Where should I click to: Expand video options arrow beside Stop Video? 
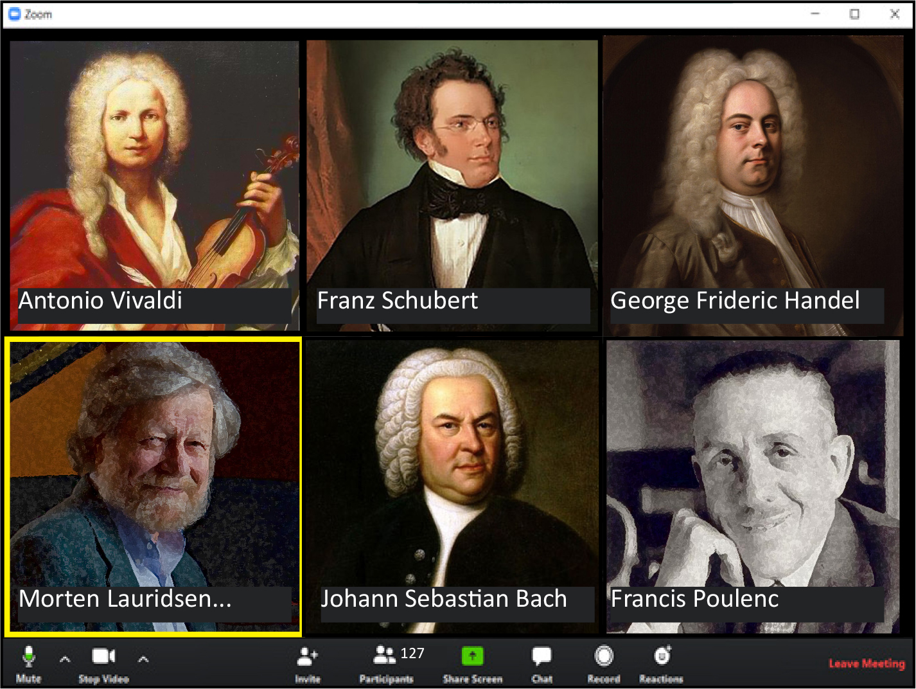(143, 659)
